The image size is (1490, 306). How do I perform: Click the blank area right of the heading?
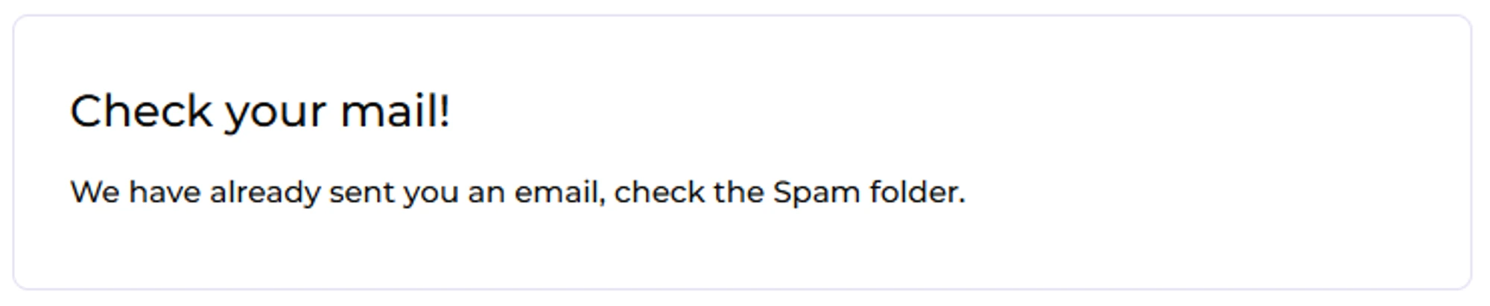894,111
